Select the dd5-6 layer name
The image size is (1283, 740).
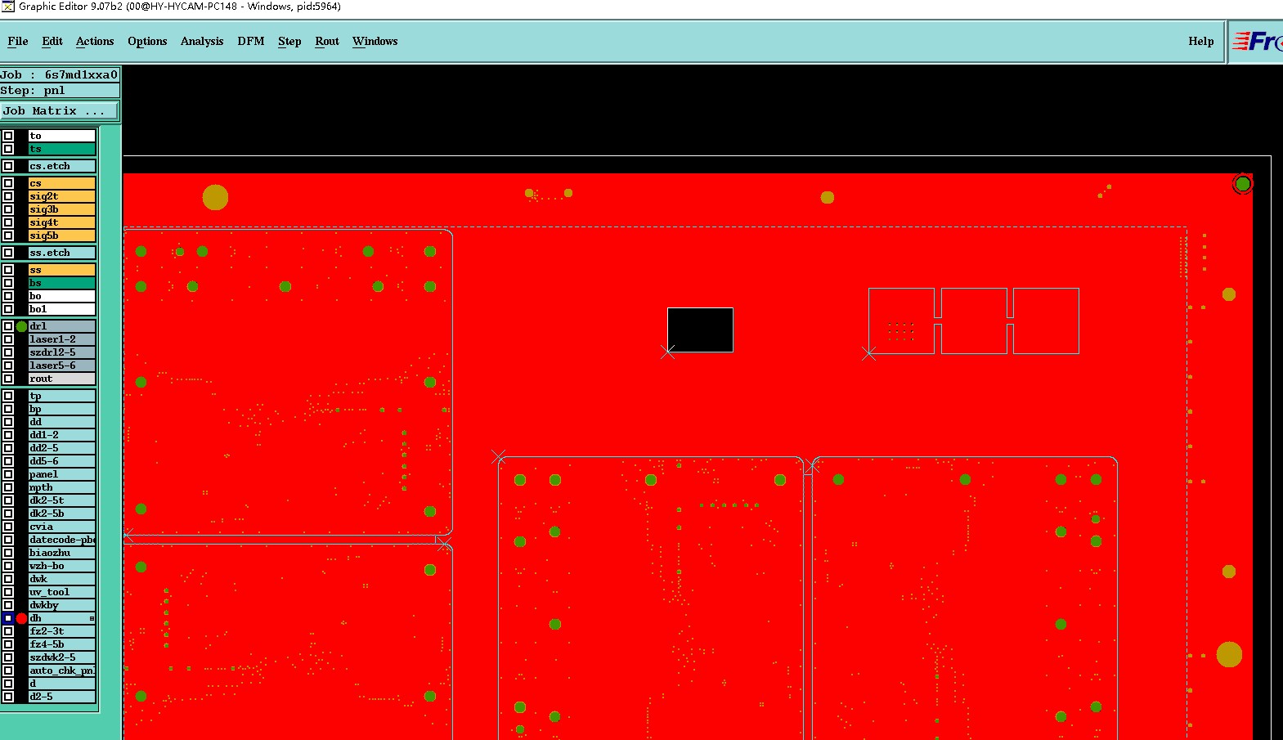[x=62, y=461]
